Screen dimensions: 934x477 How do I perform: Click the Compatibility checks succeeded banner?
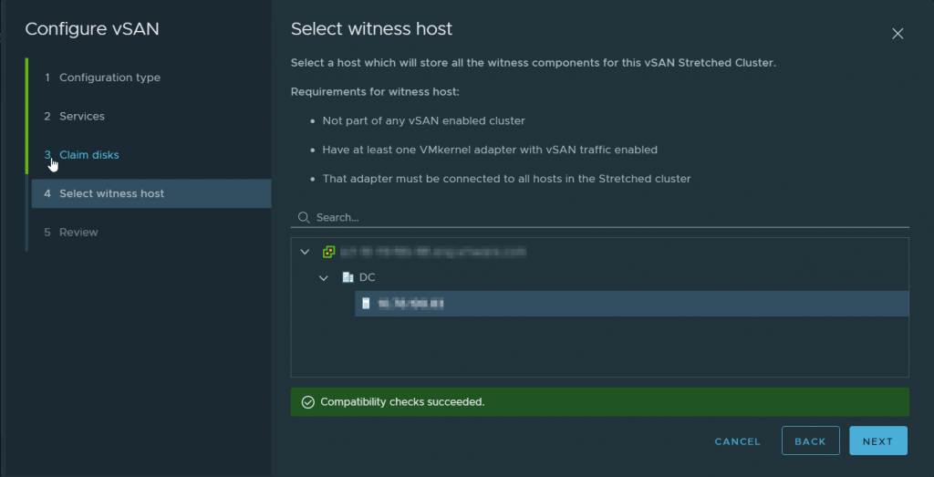tap(599, 402)
